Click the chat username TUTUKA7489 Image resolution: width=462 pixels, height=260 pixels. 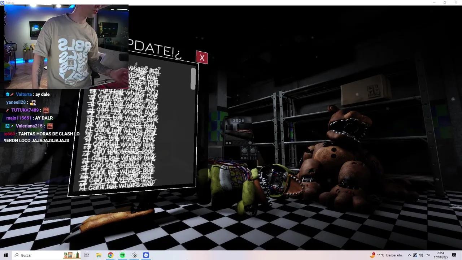[25, 110]
